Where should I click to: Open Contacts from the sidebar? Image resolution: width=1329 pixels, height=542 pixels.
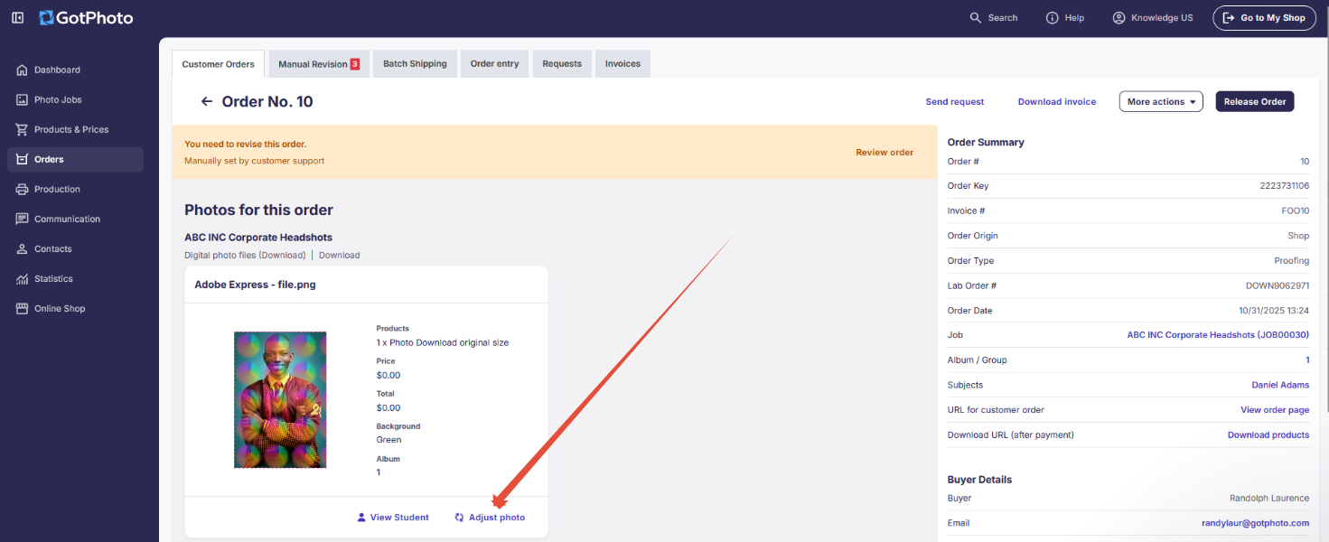[54, 248]
